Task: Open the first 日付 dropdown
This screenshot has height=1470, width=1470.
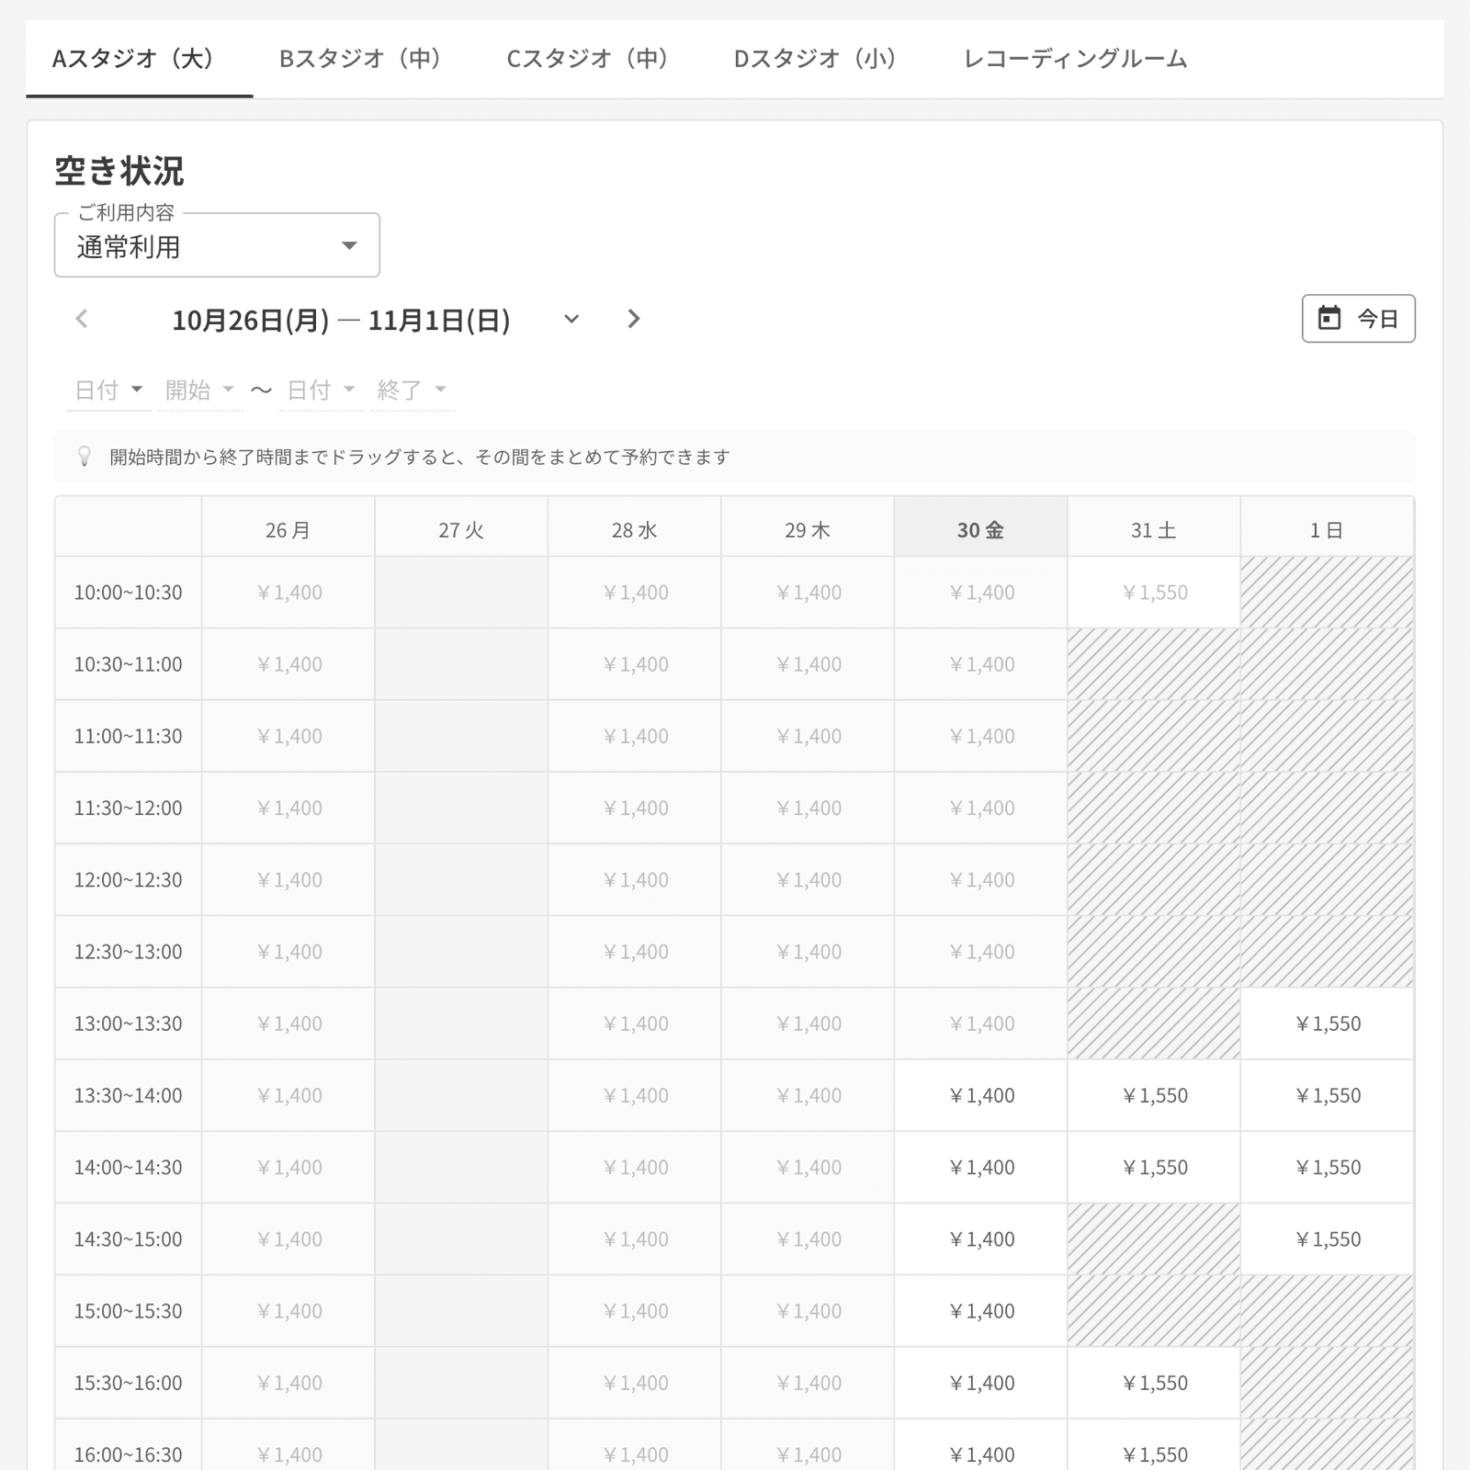Action: coord(108,390)
